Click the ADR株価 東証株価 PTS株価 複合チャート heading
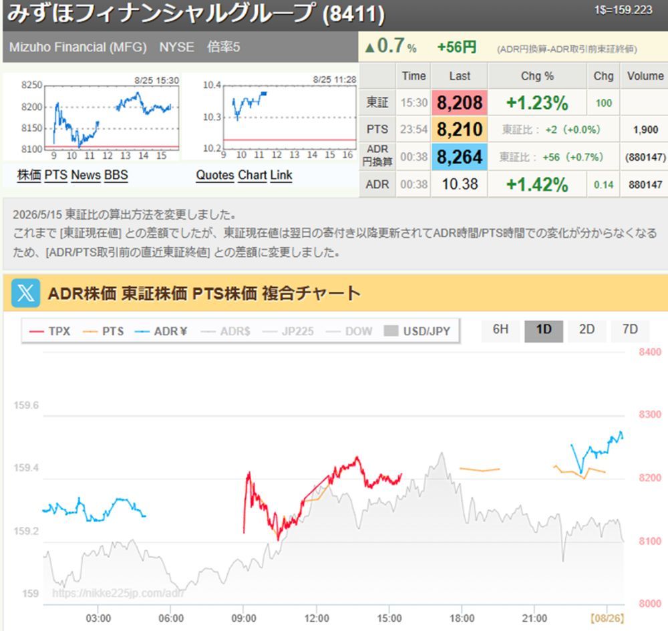Screen dimensions: 668x631 point(204,293)
